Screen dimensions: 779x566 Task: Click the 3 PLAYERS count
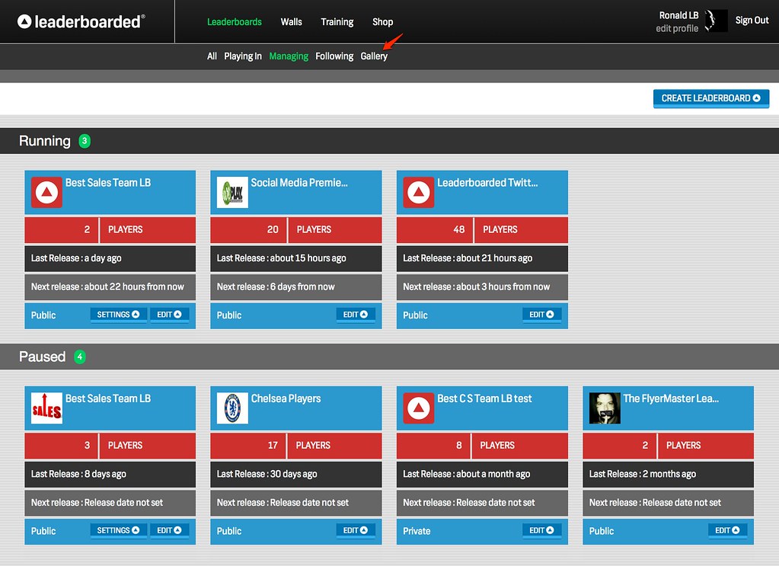click(x=110, y=445)
